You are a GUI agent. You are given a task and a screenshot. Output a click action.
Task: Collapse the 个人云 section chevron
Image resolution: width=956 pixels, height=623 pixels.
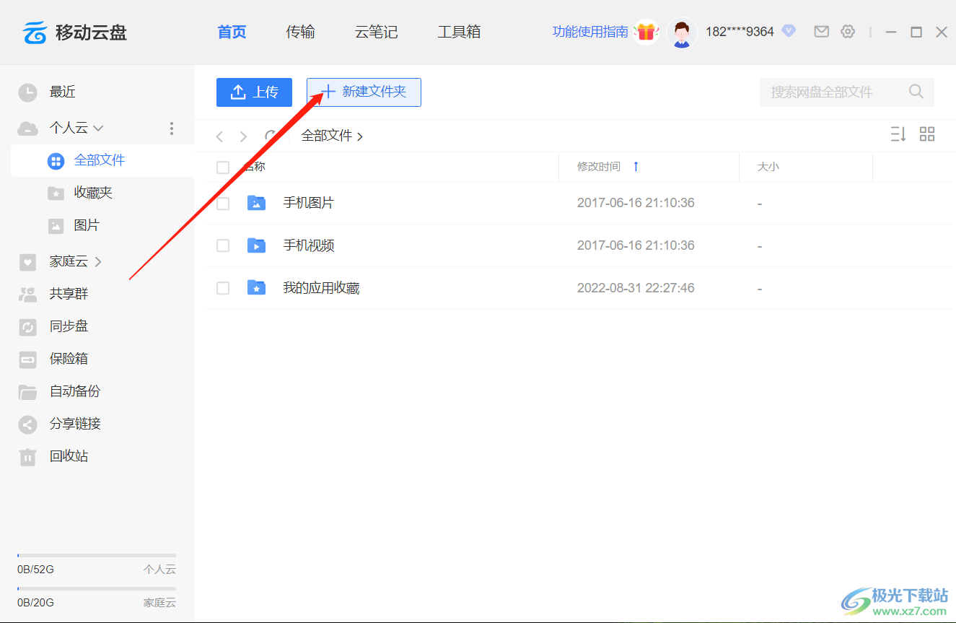(x=98, y=128)
